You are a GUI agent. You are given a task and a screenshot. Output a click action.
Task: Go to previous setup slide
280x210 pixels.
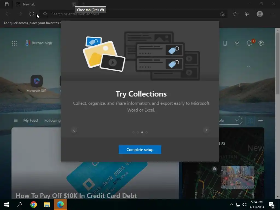coord(74,130)
